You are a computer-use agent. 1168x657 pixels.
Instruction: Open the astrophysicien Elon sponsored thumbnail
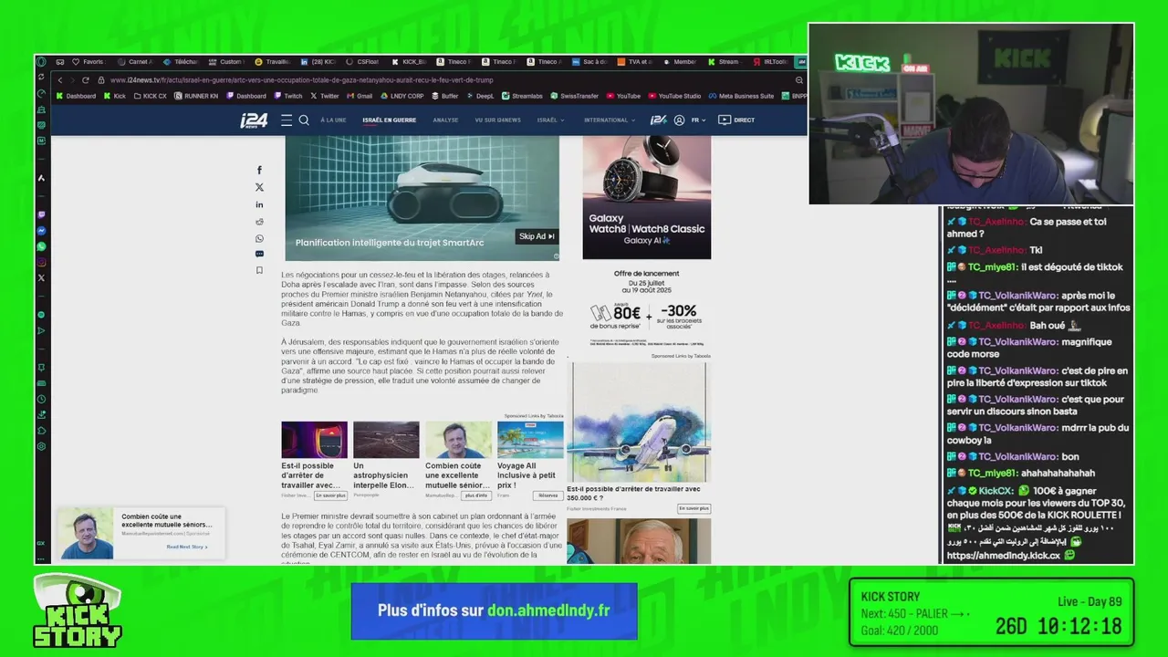[x=386, y=440]
